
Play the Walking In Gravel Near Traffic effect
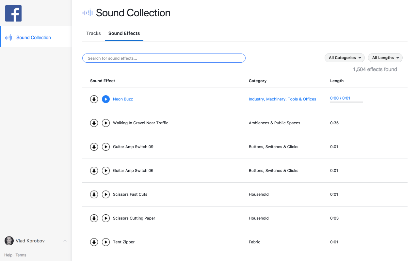pyautogui.click(x=106, y=123)
